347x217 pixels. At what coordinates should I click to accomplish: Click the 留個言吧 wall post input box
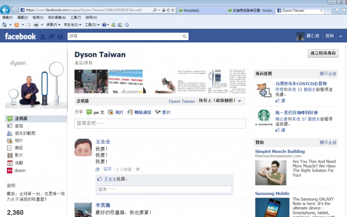tap(160, 123)
